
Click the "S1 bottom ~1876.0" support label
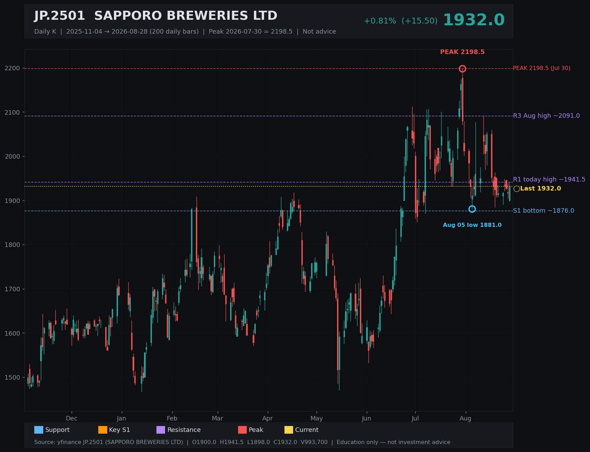click(x=544, y=211)
